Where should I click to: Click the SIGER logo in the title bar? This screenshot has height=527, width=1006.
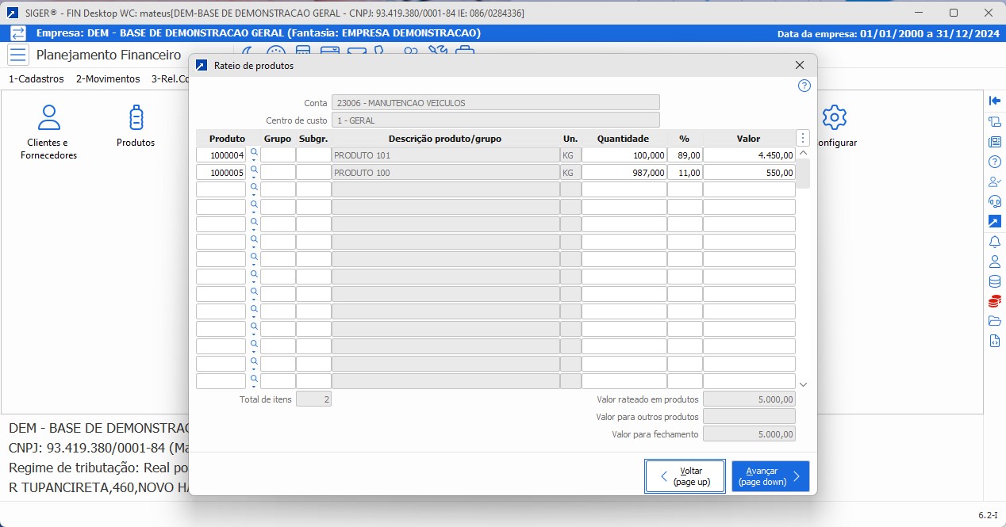pyautogui.click(x=12, y=12)
